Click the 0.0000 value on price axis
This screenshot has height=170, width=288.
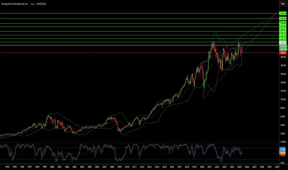pos(283,142)
